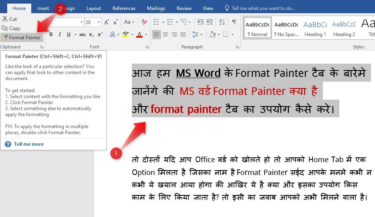The width and height of the screenshot is (375, 217).
Task: Switch to the Home tab
Action: point(19,8)
